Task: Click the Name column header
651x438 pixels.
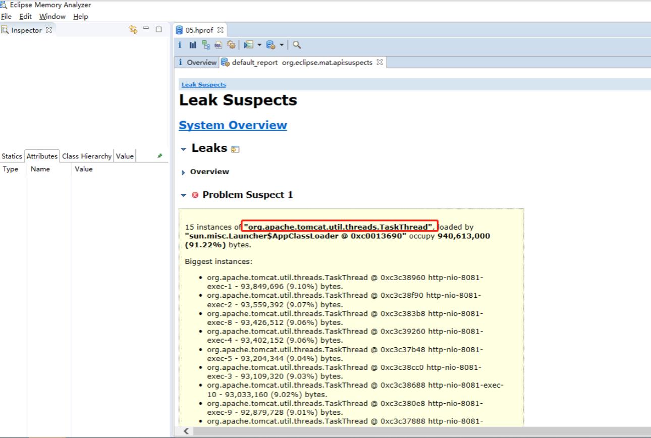Action: point(40,169)
